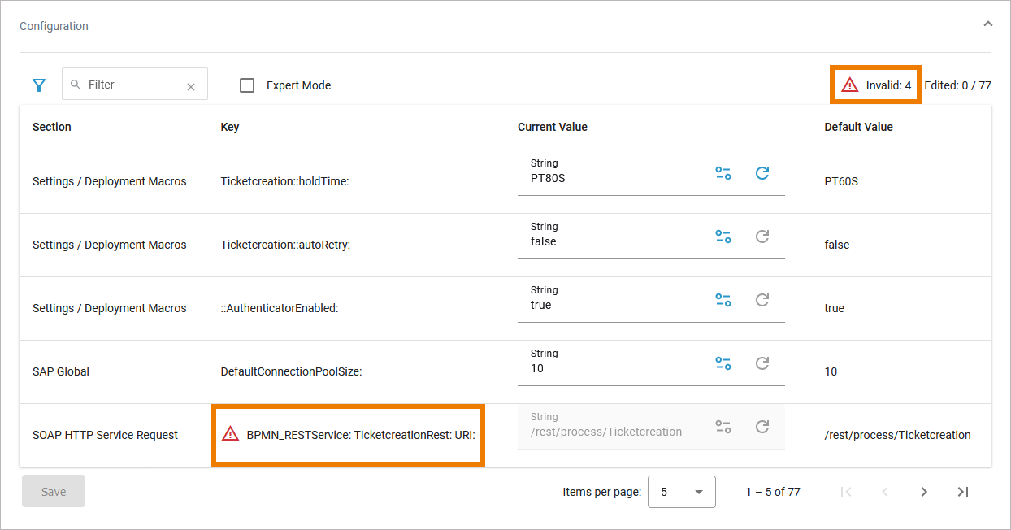This screenshot has height=530, width=1011.
Task: Open value editor for ::AuthenticatorEnabled
Action: [x=722, y=300]
